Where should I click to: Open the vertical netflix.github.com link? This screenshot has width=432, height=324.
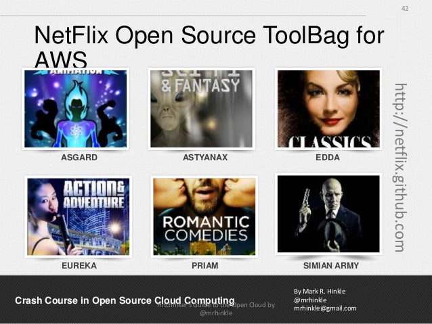tap(399, 168)
